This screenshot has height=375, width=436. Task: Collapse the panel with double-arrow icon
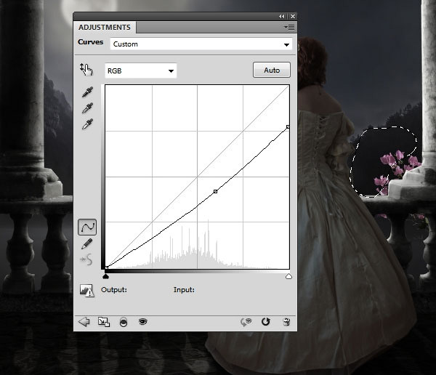tap(282, 17)
